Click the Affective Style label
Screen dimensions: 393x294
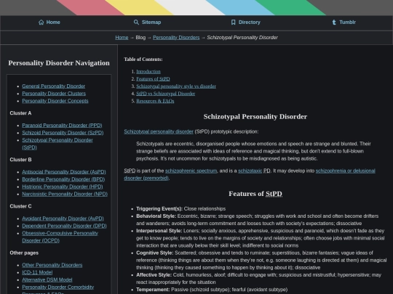point(154,274)
